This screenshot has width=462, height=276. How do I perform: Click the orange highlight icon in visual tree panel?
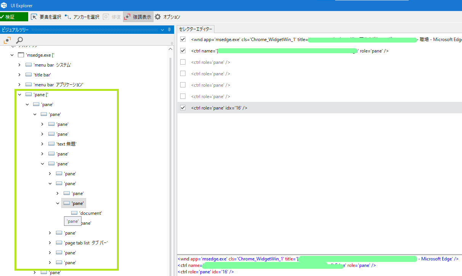[x=7, y=40]
